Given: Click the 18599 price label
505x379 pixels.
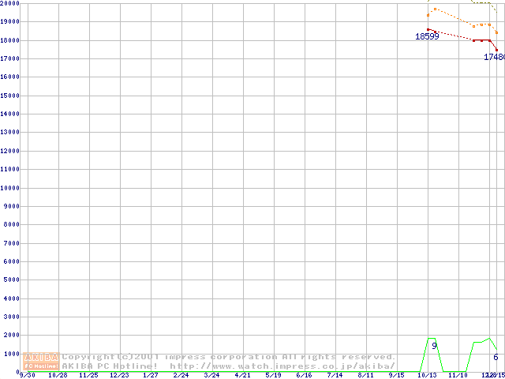Looking at the screenshot, I should point(428,37).
